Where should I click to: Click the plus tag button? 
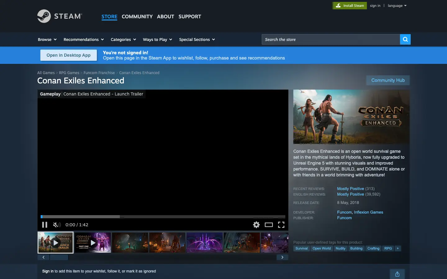coord(398,248)
